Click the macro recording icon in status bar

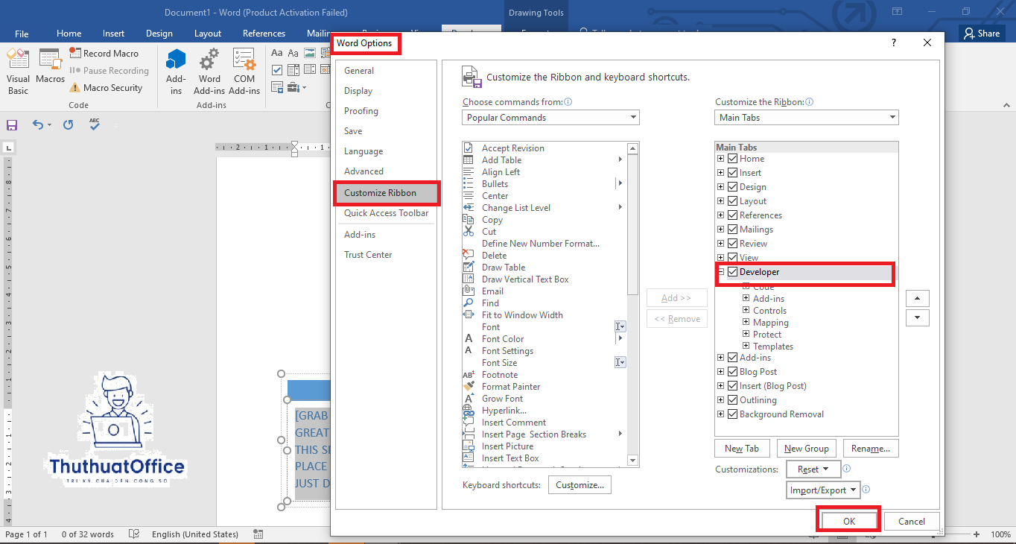tap(258, 534)
